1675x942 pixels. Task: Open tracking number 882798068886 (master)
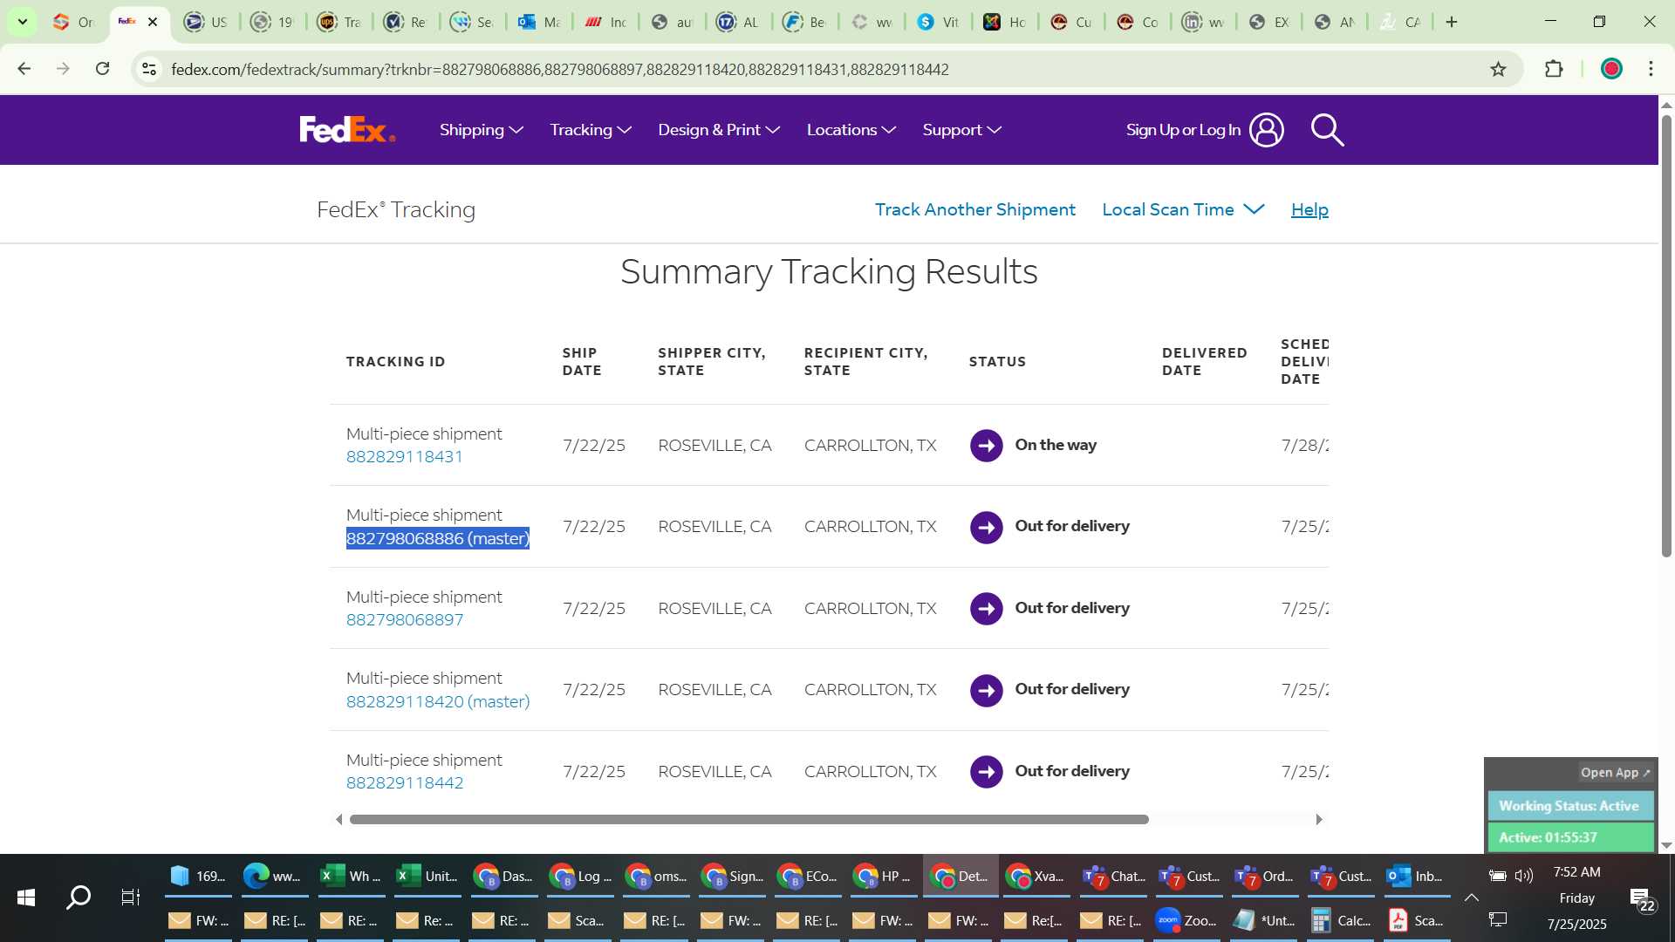[438, 538]
